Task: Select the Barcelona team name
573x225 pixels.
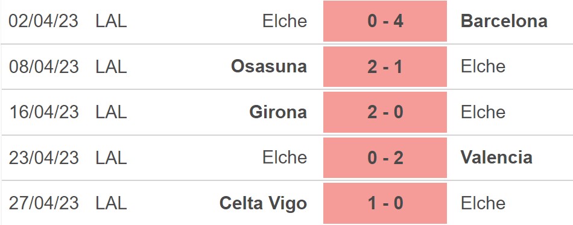Action: pos(504,21)
